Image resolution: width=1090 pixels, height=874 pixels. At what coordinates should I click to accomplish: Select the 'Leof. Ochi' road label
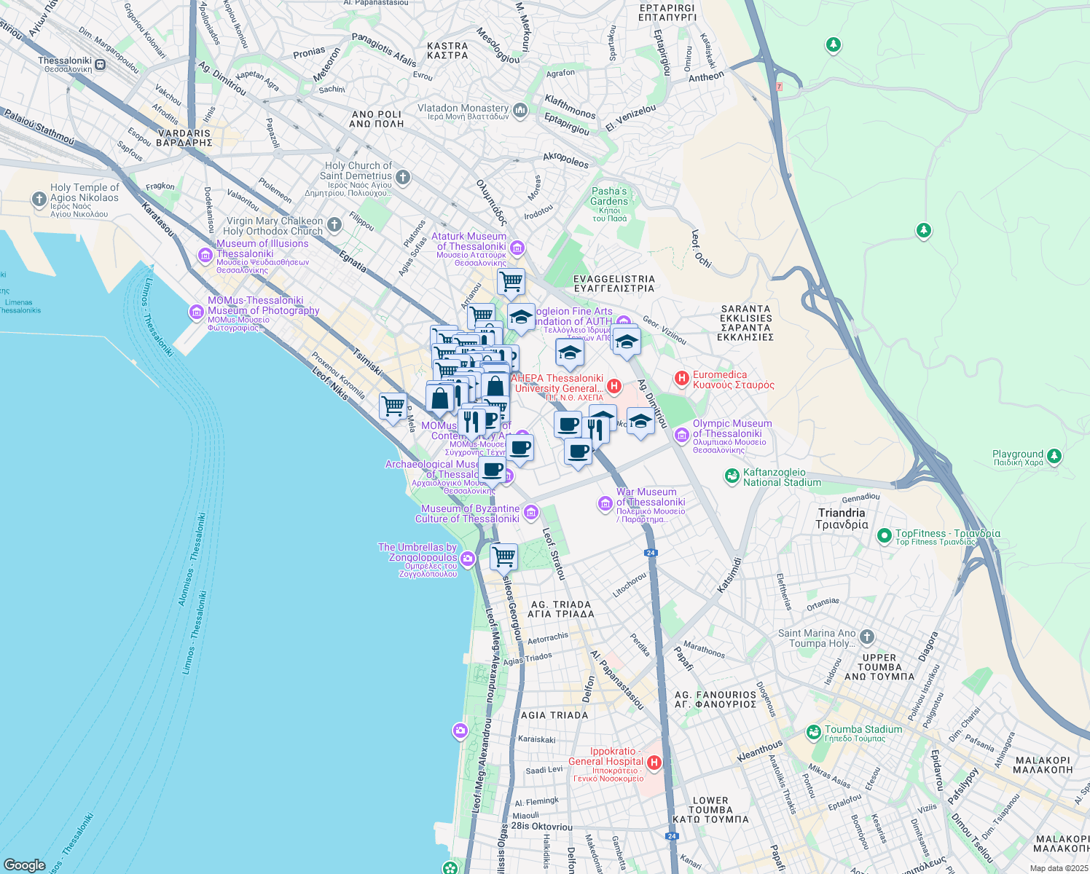(x=701, y=249)
